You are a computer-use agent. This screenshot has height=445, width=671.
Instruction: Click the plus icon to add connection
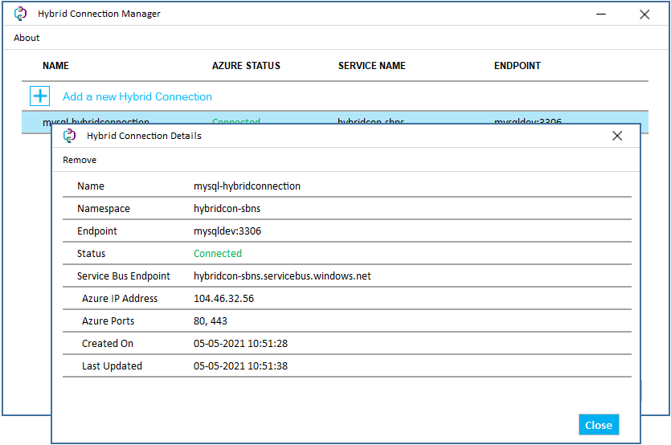click(40, 96)
